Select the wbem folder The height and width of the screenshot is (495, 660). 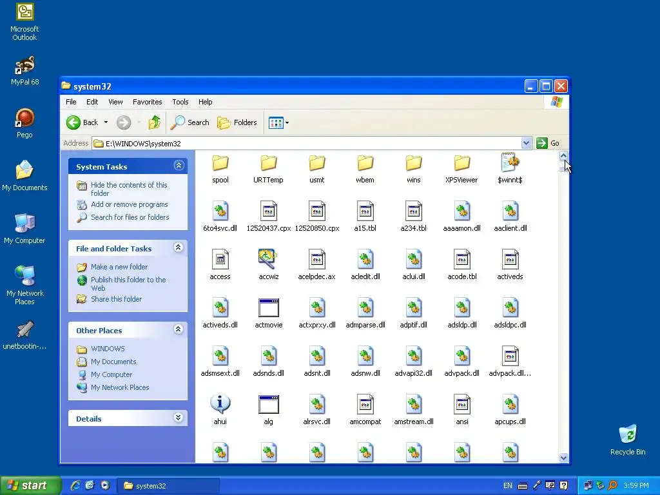point(365,170)
